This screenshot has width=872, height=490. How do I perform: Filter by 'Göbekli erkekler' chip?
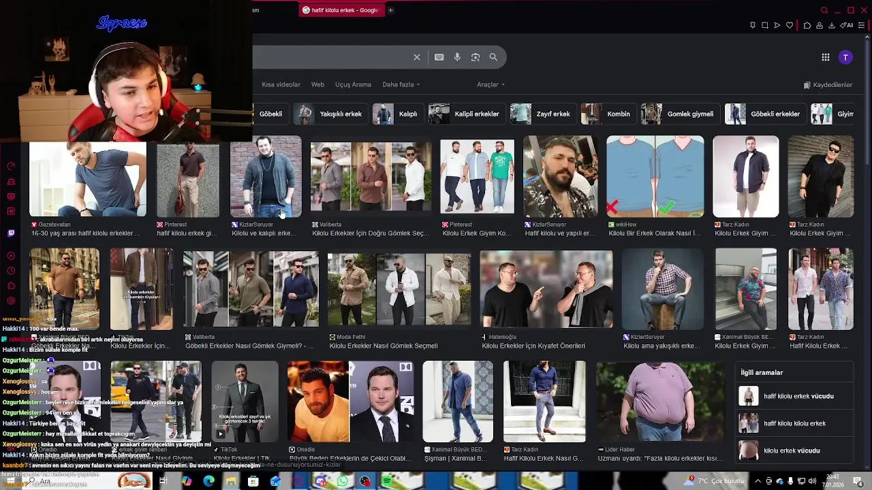[766, 114]
